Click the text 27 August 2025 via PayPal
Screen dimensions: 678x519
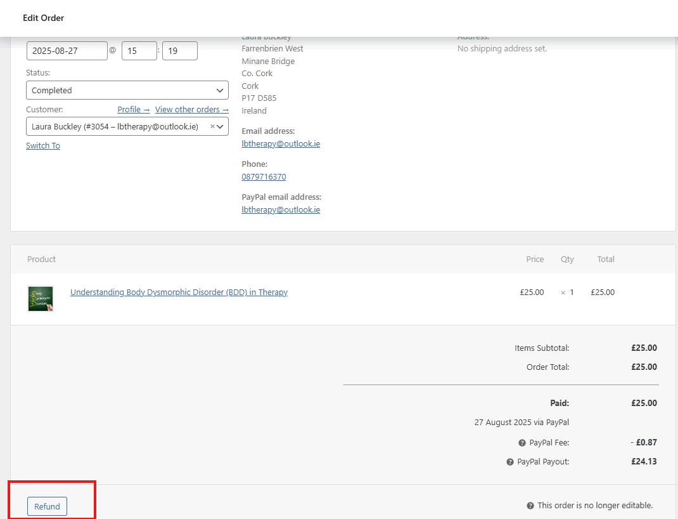pos(521,422)
